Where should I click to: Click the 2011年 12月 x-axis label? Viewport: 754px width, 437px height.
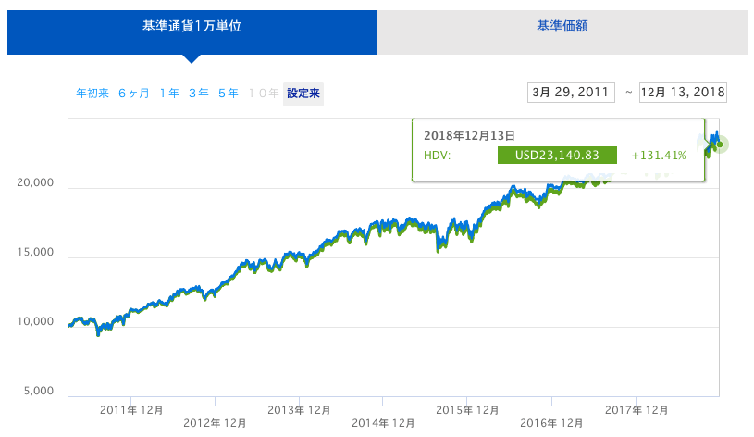pyautogui.click(x=130, y=408)
